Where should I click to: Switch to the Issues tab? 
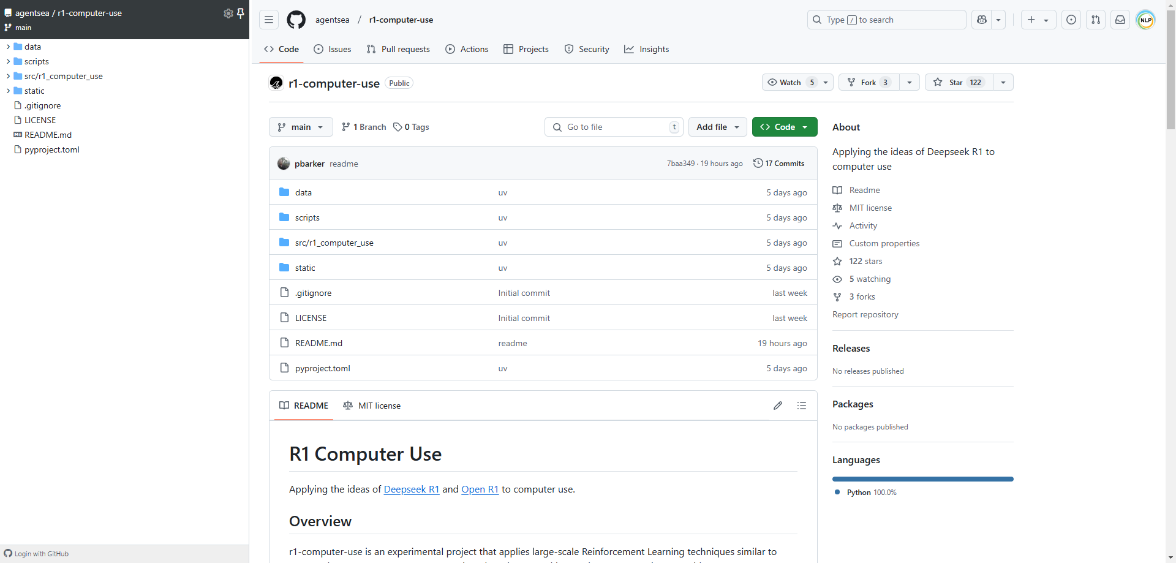(333, 49)
